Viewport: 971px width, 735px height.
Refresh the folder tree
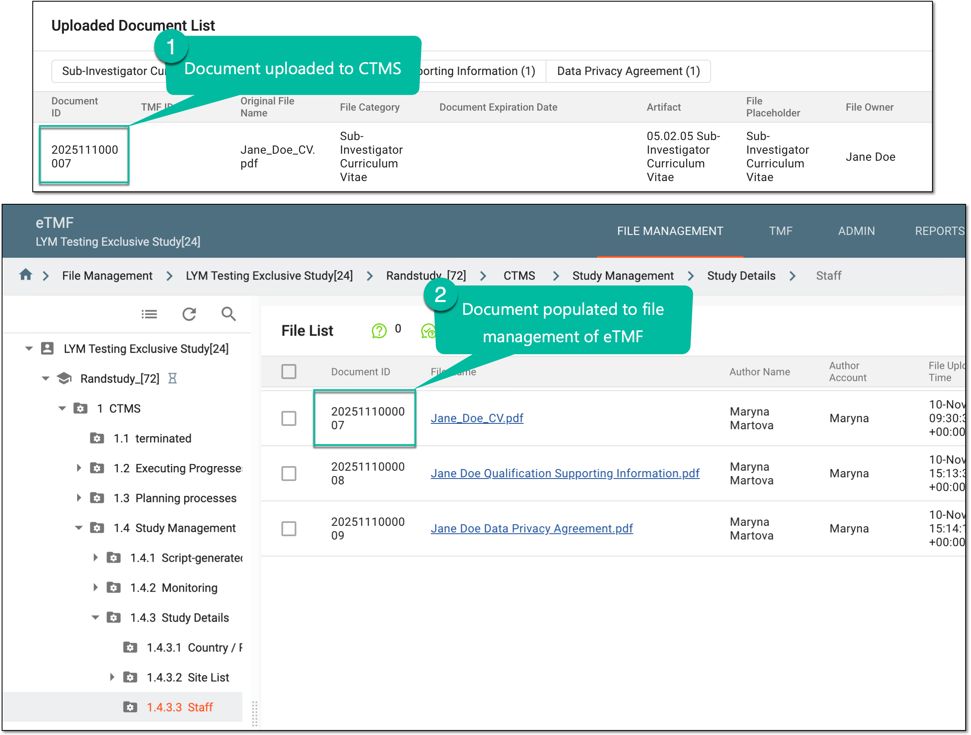point(189,314)
